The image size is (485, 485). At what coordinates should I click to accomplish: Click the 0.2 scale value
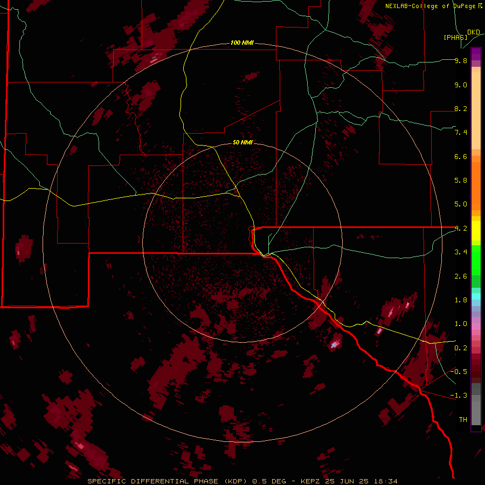coord(461,348)
